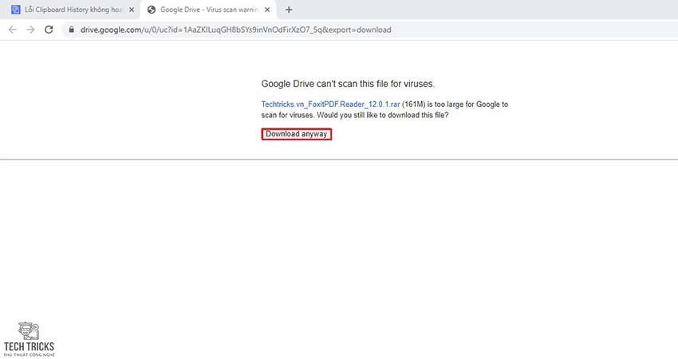Close the Clipboard History tab
Image resolution: width=678 pixels, height=359 pixels.
pyautogui.click(x=132, y=10)
